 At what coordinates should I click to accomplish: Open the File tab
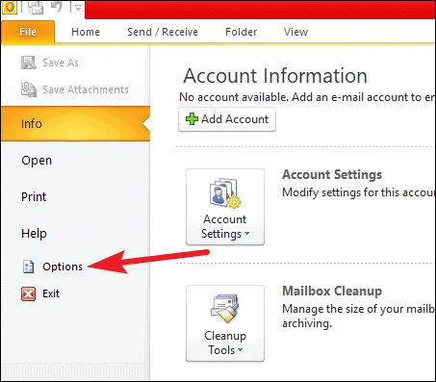(x=28, y=32)
